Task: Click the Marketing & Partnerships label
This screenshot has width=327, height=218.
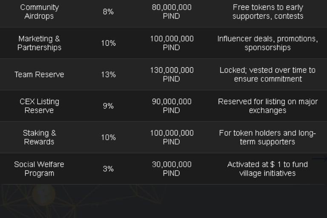Action: 39,43
